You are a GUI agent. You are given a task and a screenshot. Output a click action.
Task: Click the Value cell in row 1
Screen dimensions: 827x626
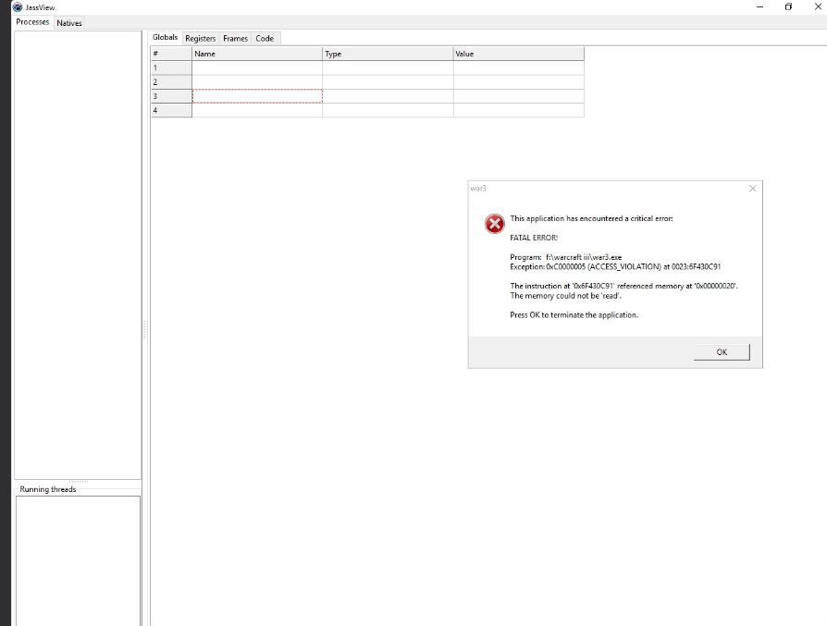click(518, 68)
